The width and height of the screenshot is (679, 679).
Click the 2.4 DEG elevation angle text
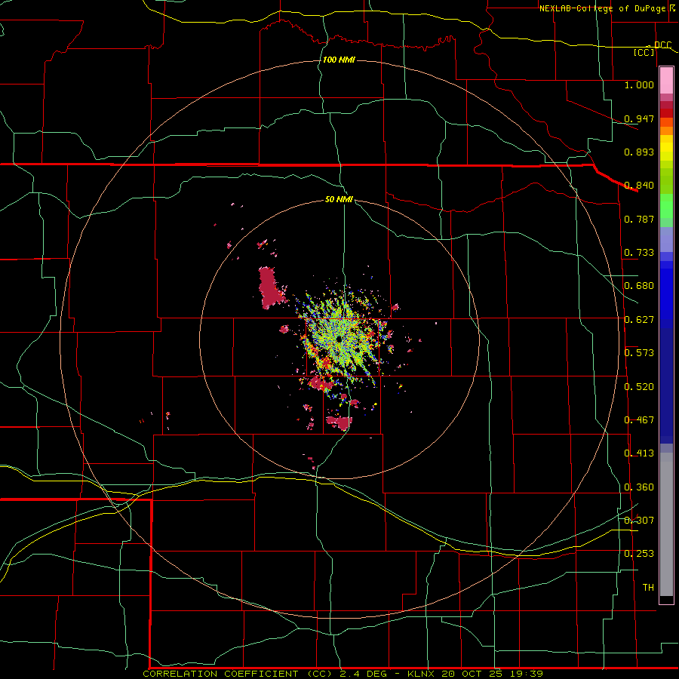(363, 674)
